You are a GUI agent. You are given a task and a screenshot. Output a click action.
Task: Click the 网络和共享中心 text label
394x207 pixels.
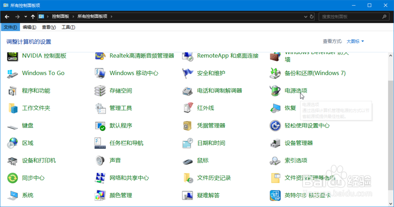coord(129,178)
